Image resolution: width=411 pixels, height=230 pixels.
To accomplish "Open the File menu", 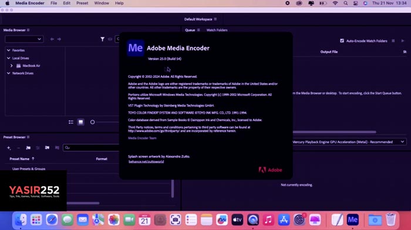I will (54, 3).
